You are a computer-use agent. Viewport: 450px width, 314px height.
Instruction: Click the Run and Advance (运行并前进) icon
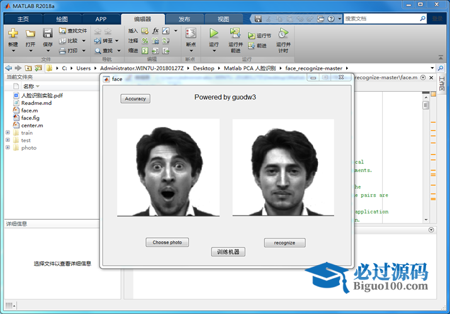tap(235, 33)
